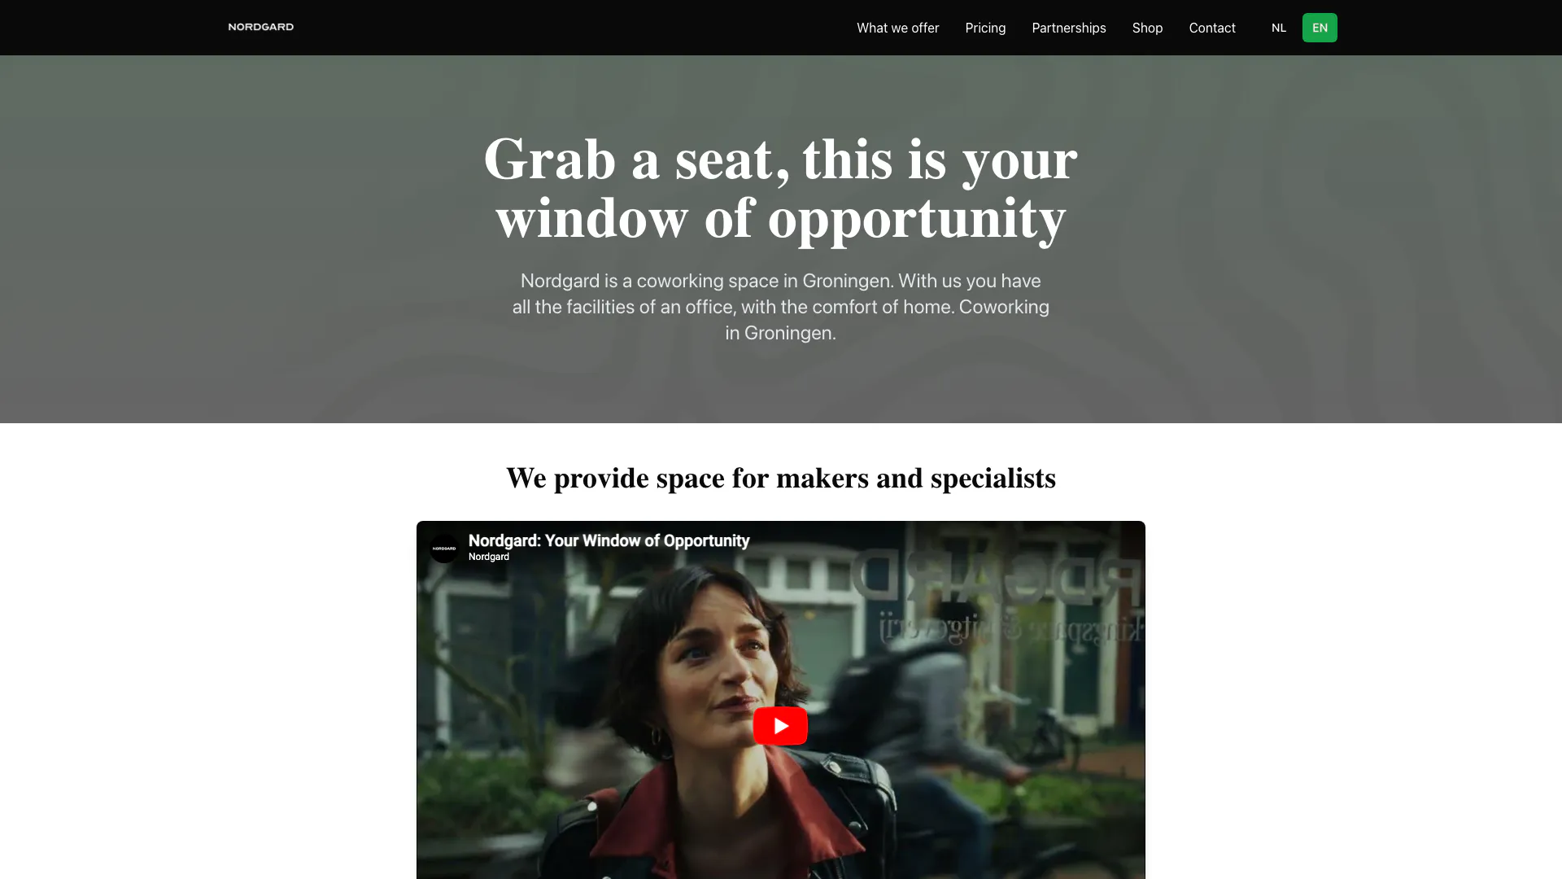Image resolution: width=1562 pixels, height=879 pixels.
Task: Select the green EN language button
Action: 1320,28
